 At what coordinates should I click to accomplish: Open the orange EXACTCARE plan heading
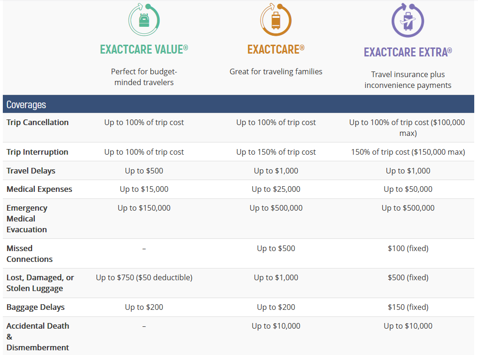coord(276,49)
